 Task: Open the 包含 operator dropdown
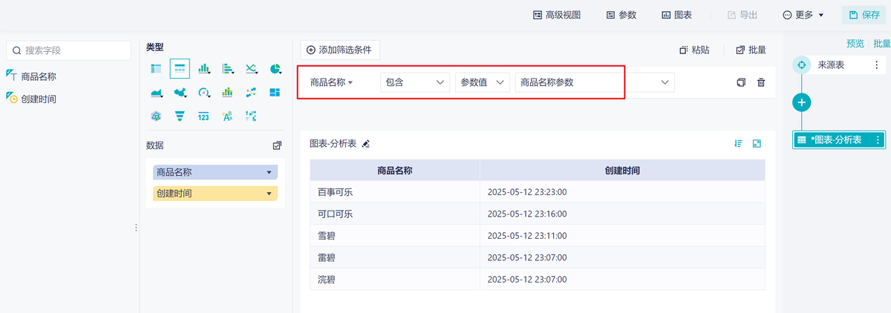tap(416, 82)
